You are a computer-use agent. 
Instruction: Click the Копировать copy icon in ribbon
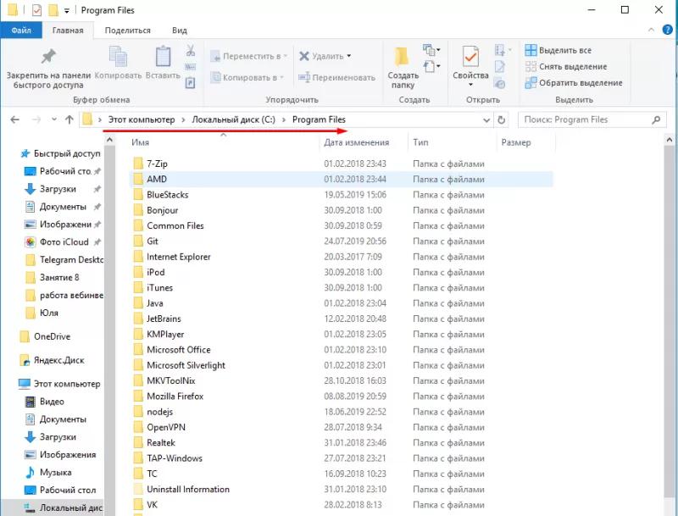click(118, 56)
